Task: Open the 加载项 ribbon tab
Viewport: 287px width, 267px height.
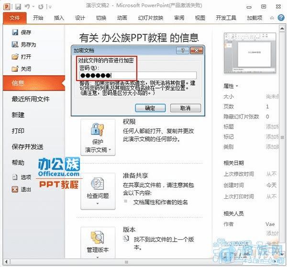Action: 254,18
